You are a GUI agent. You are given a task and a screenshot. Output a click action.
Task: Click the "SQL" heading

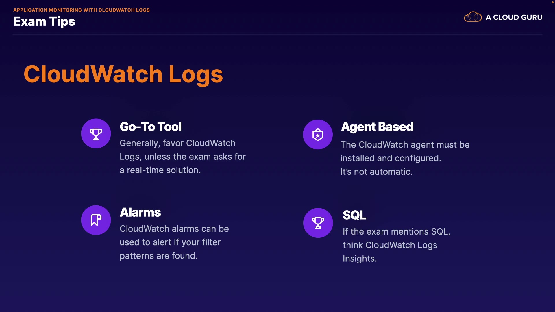click(354, 215)
